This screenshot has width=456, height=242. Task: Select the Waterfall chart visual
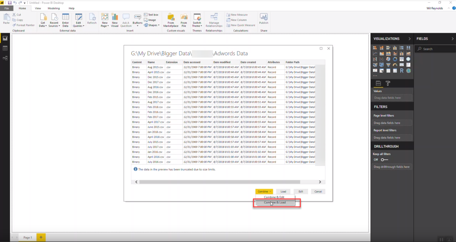(375, 59)
